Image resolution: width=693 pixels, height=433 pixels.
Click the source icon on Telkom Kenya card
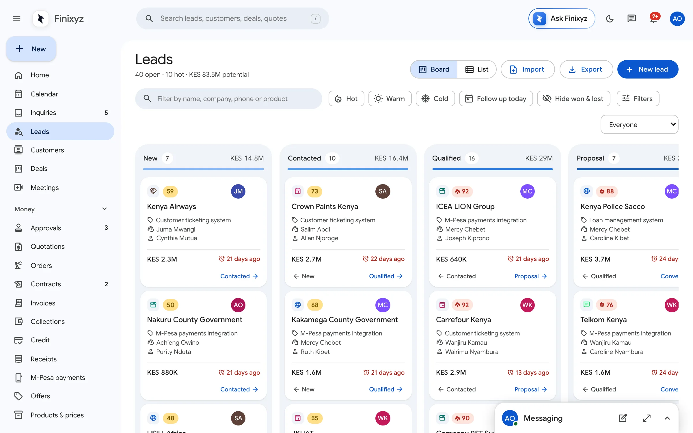tap(586, 305)
